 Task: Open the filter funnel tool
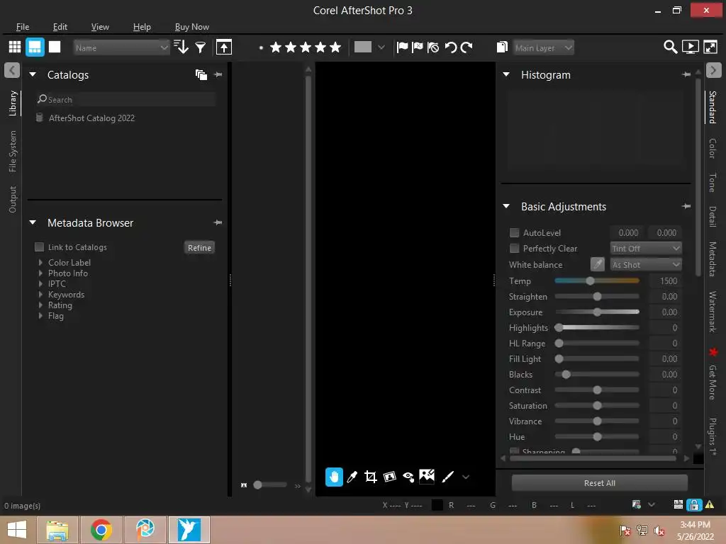201,47
